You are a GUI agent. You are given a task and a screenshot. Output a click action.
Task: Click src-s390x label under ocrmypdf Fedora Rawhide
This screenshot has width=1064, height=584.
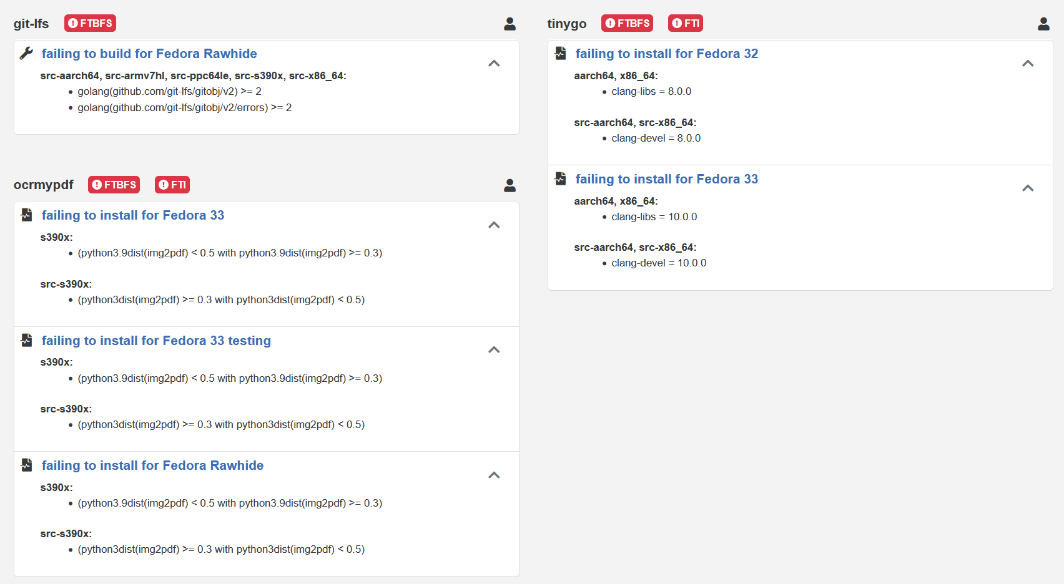click(66, 533)
